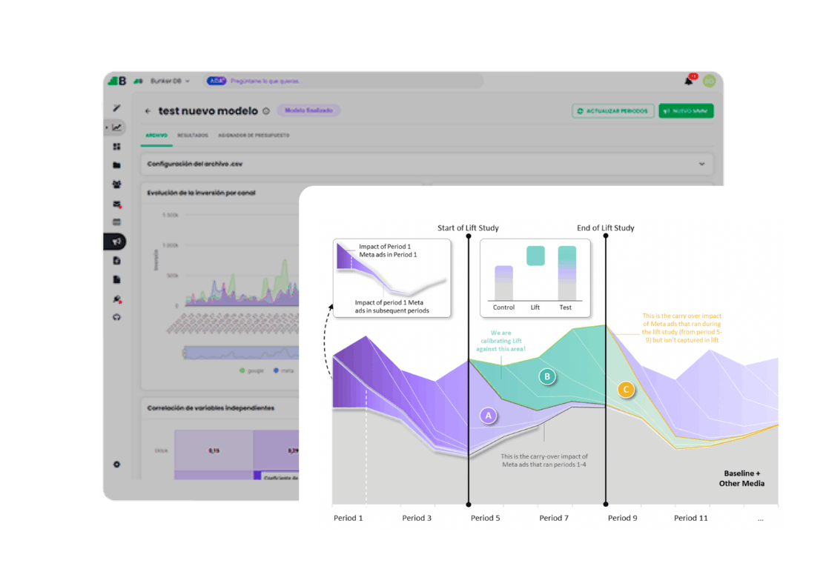The width and height of the screenshot is (826, 572).
Task: Toggle the meta legend series
Action: click(283, 370)
